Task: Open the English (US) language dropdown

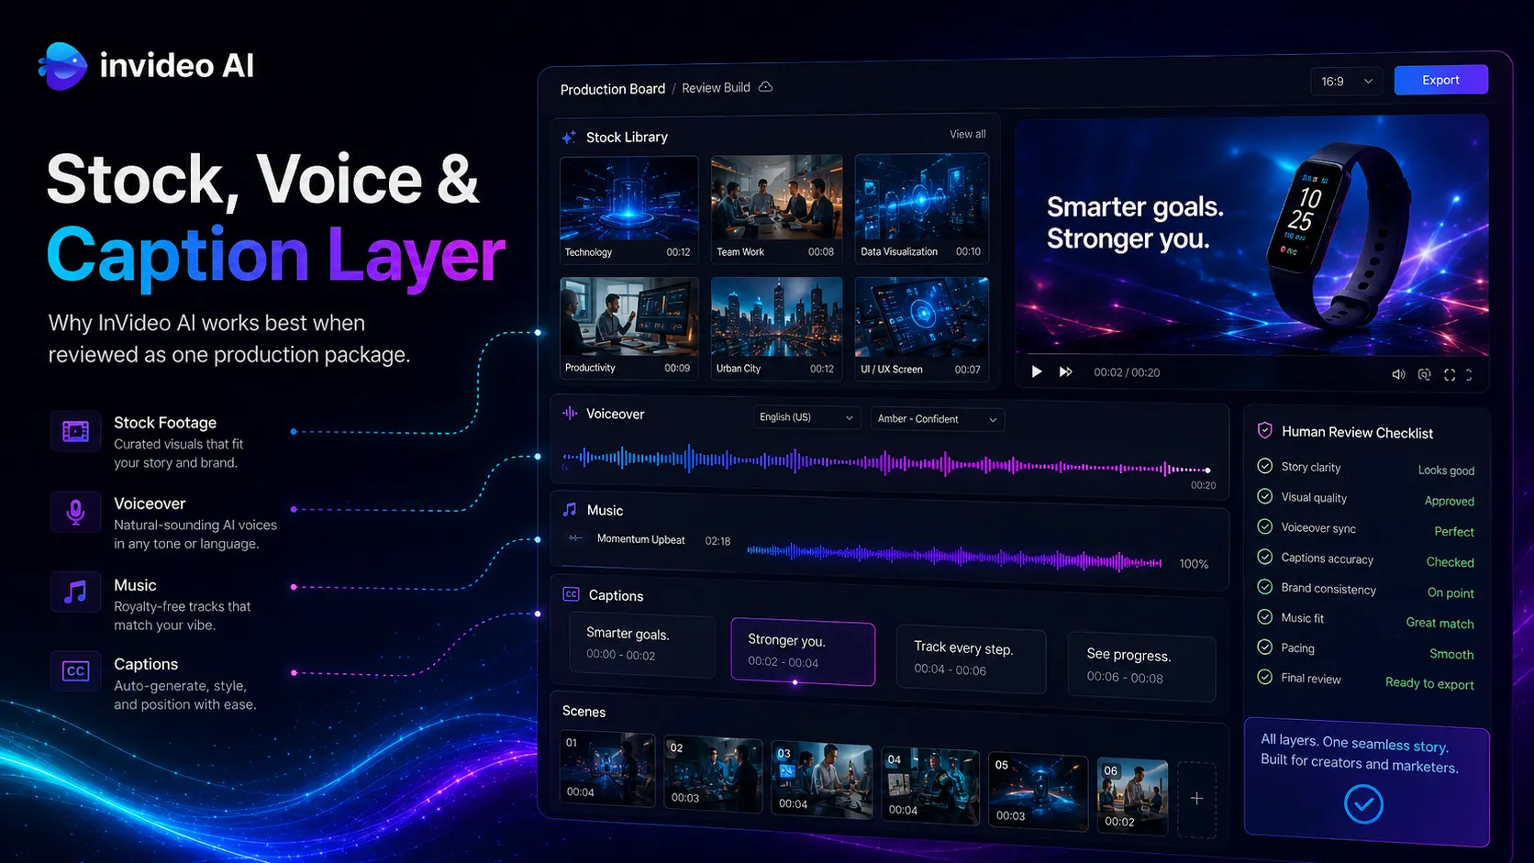Action: point(806,417)
